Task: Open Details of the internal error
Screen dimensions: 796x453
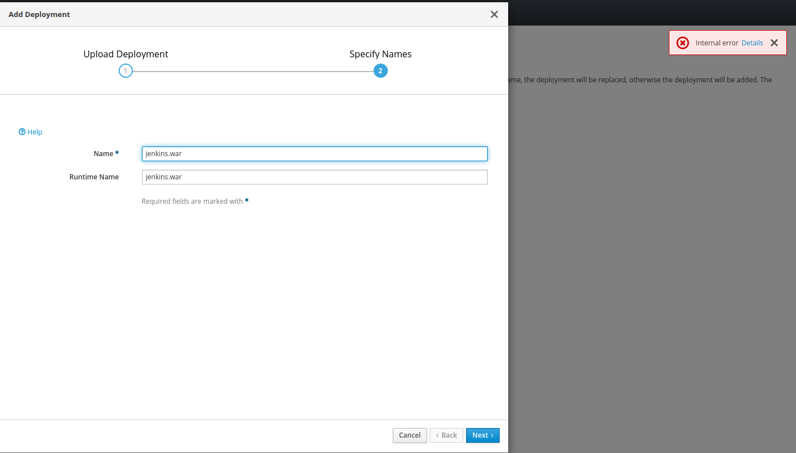Action: point(752,43)
